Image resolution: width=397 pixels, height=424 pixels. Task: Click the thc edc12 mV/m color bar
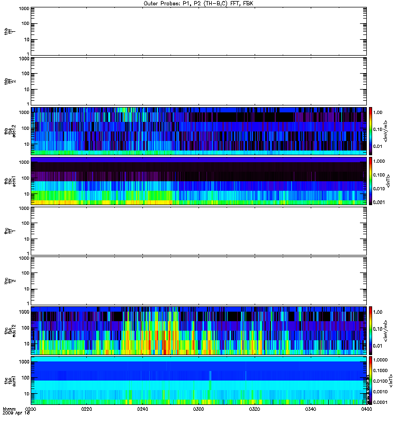pos(371,330)
